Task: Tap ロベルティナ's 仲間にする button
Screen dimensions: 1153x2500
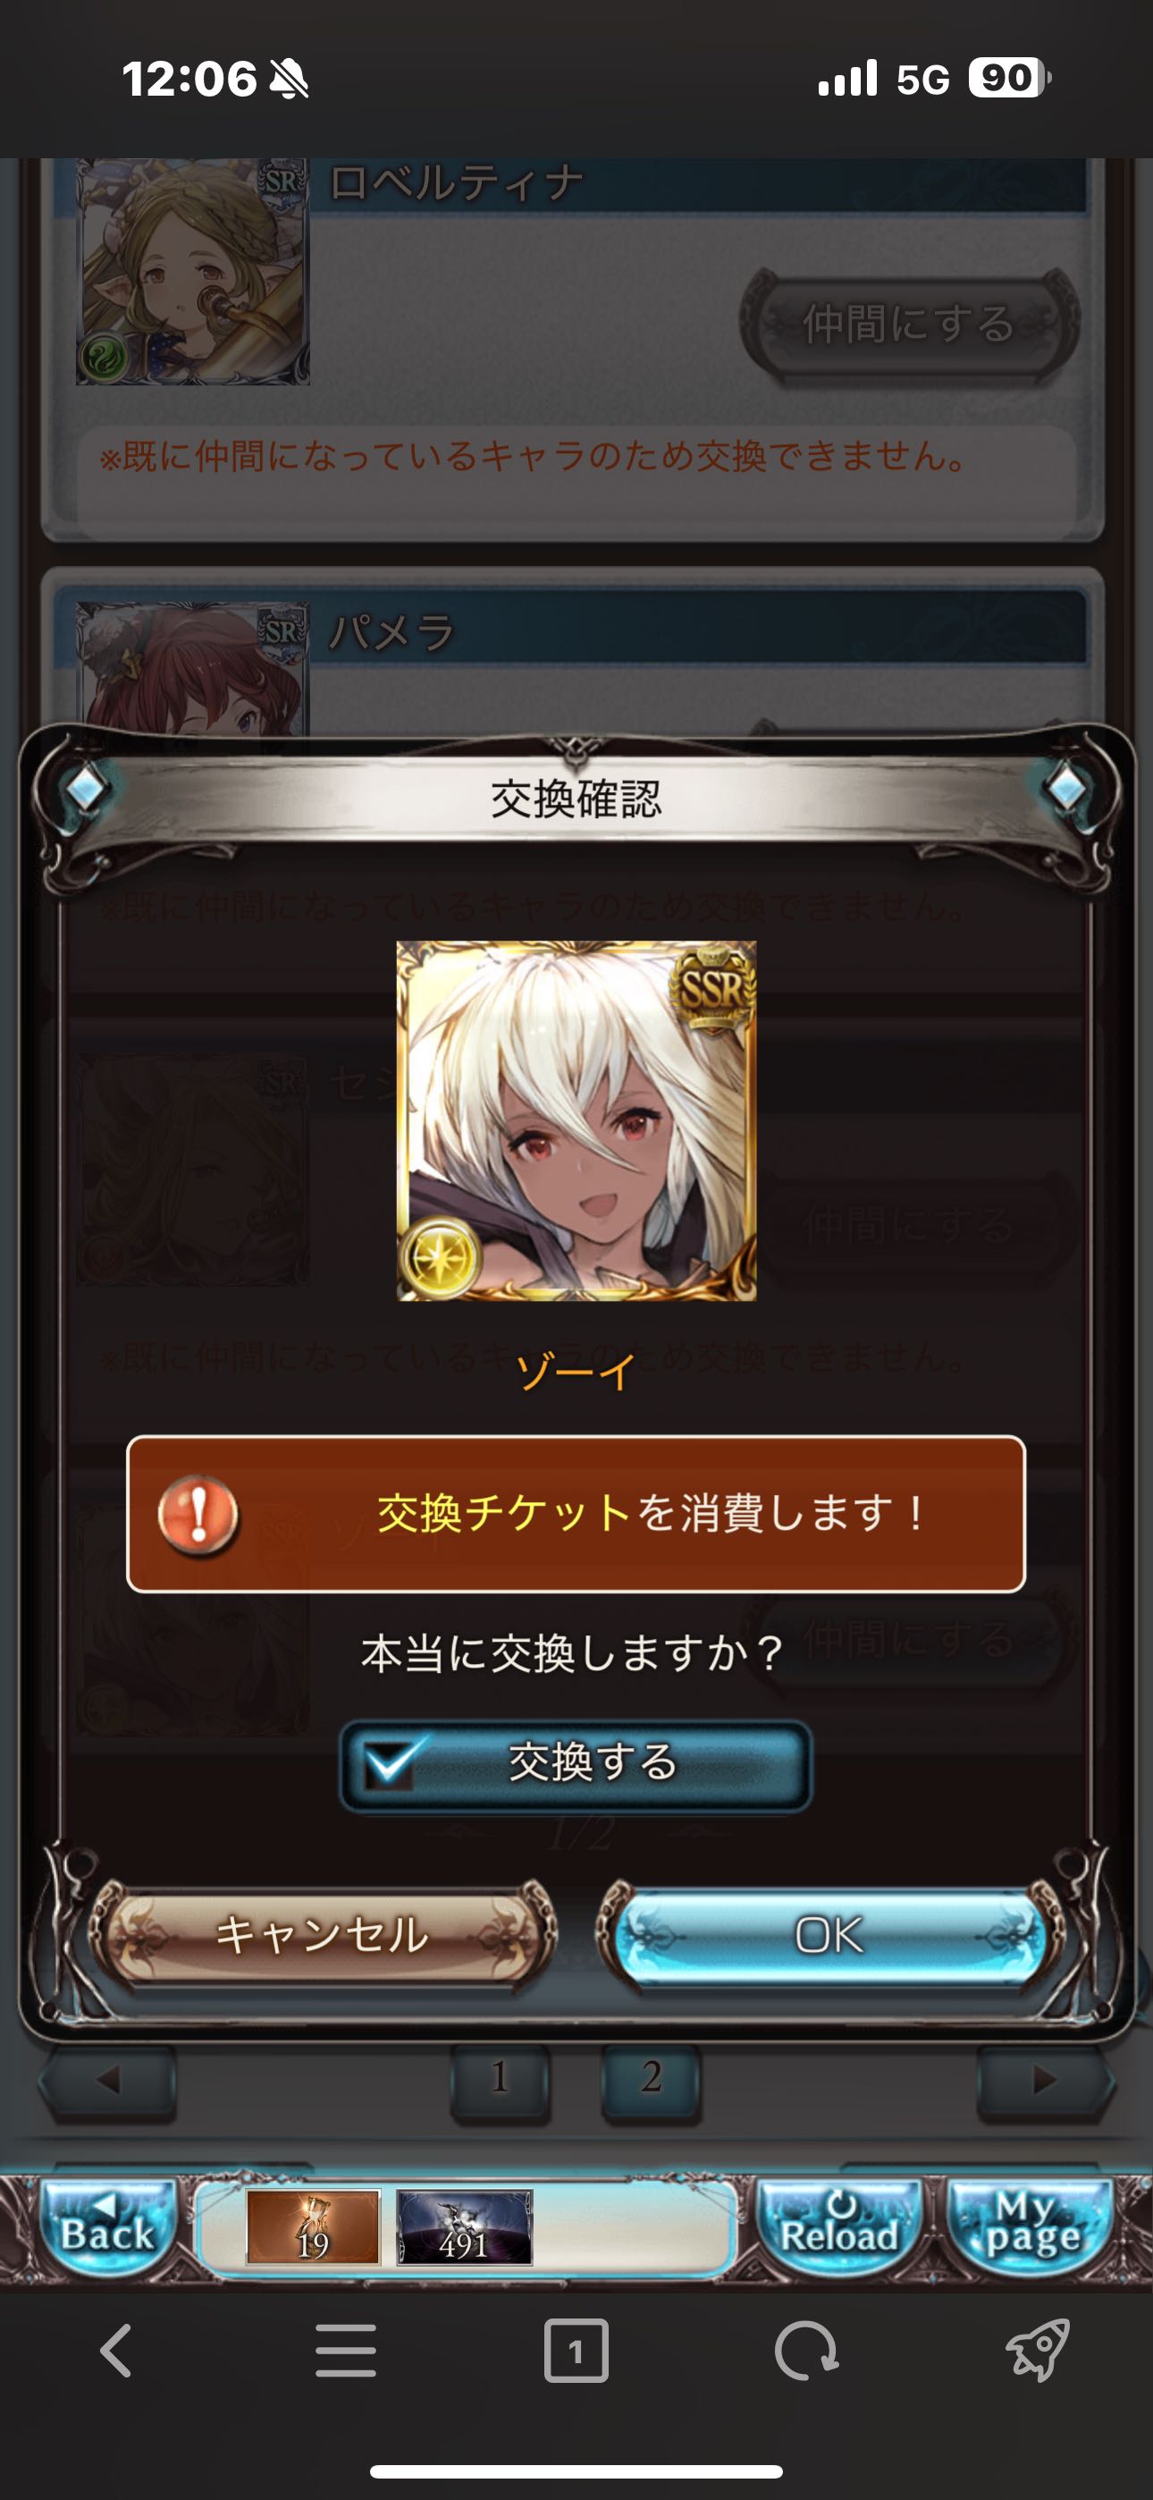Action: point(909,323)
